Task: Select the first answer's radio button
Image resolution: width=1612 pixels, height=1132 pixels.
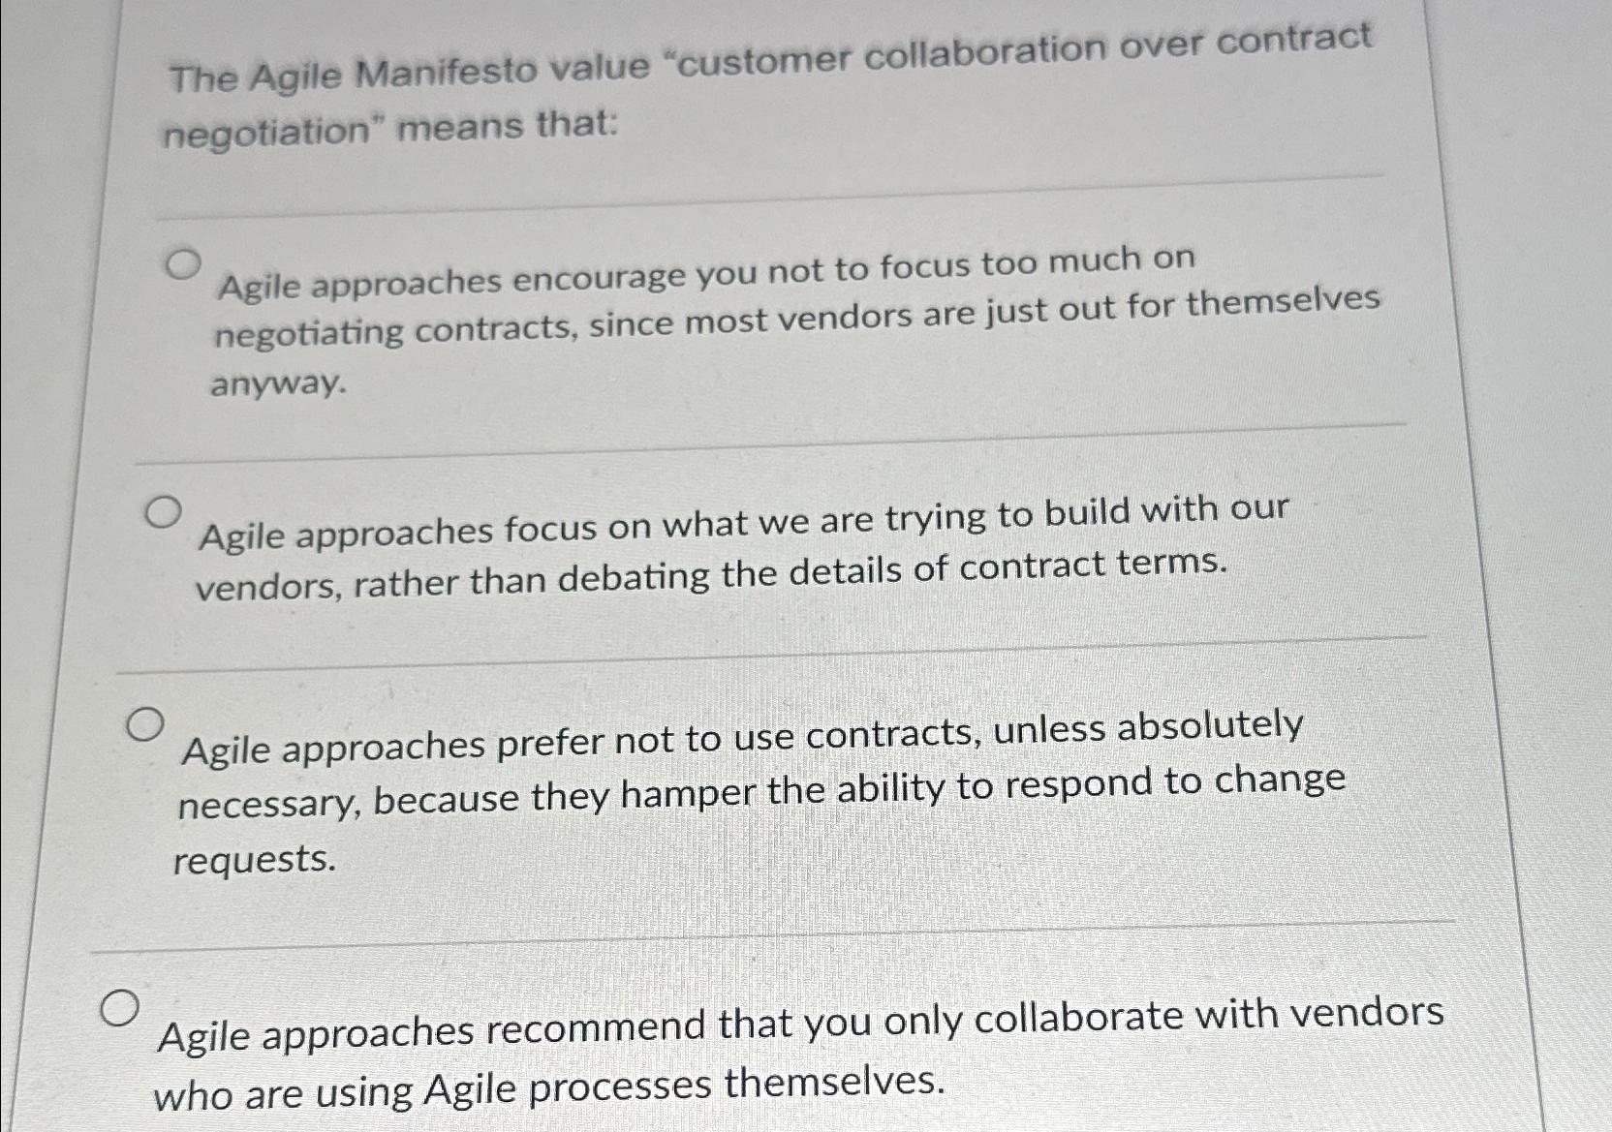Action: 182,263
